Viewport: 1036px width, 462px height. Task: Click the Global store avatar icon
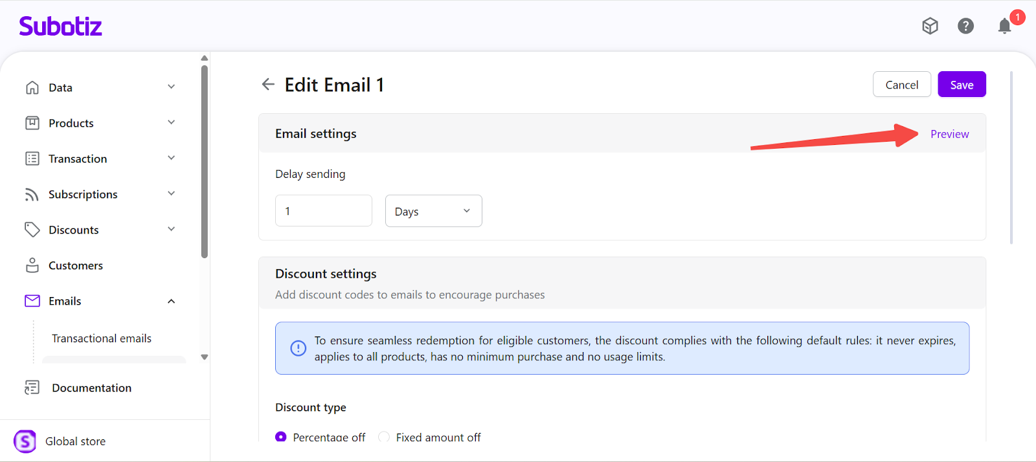[25, 441]
